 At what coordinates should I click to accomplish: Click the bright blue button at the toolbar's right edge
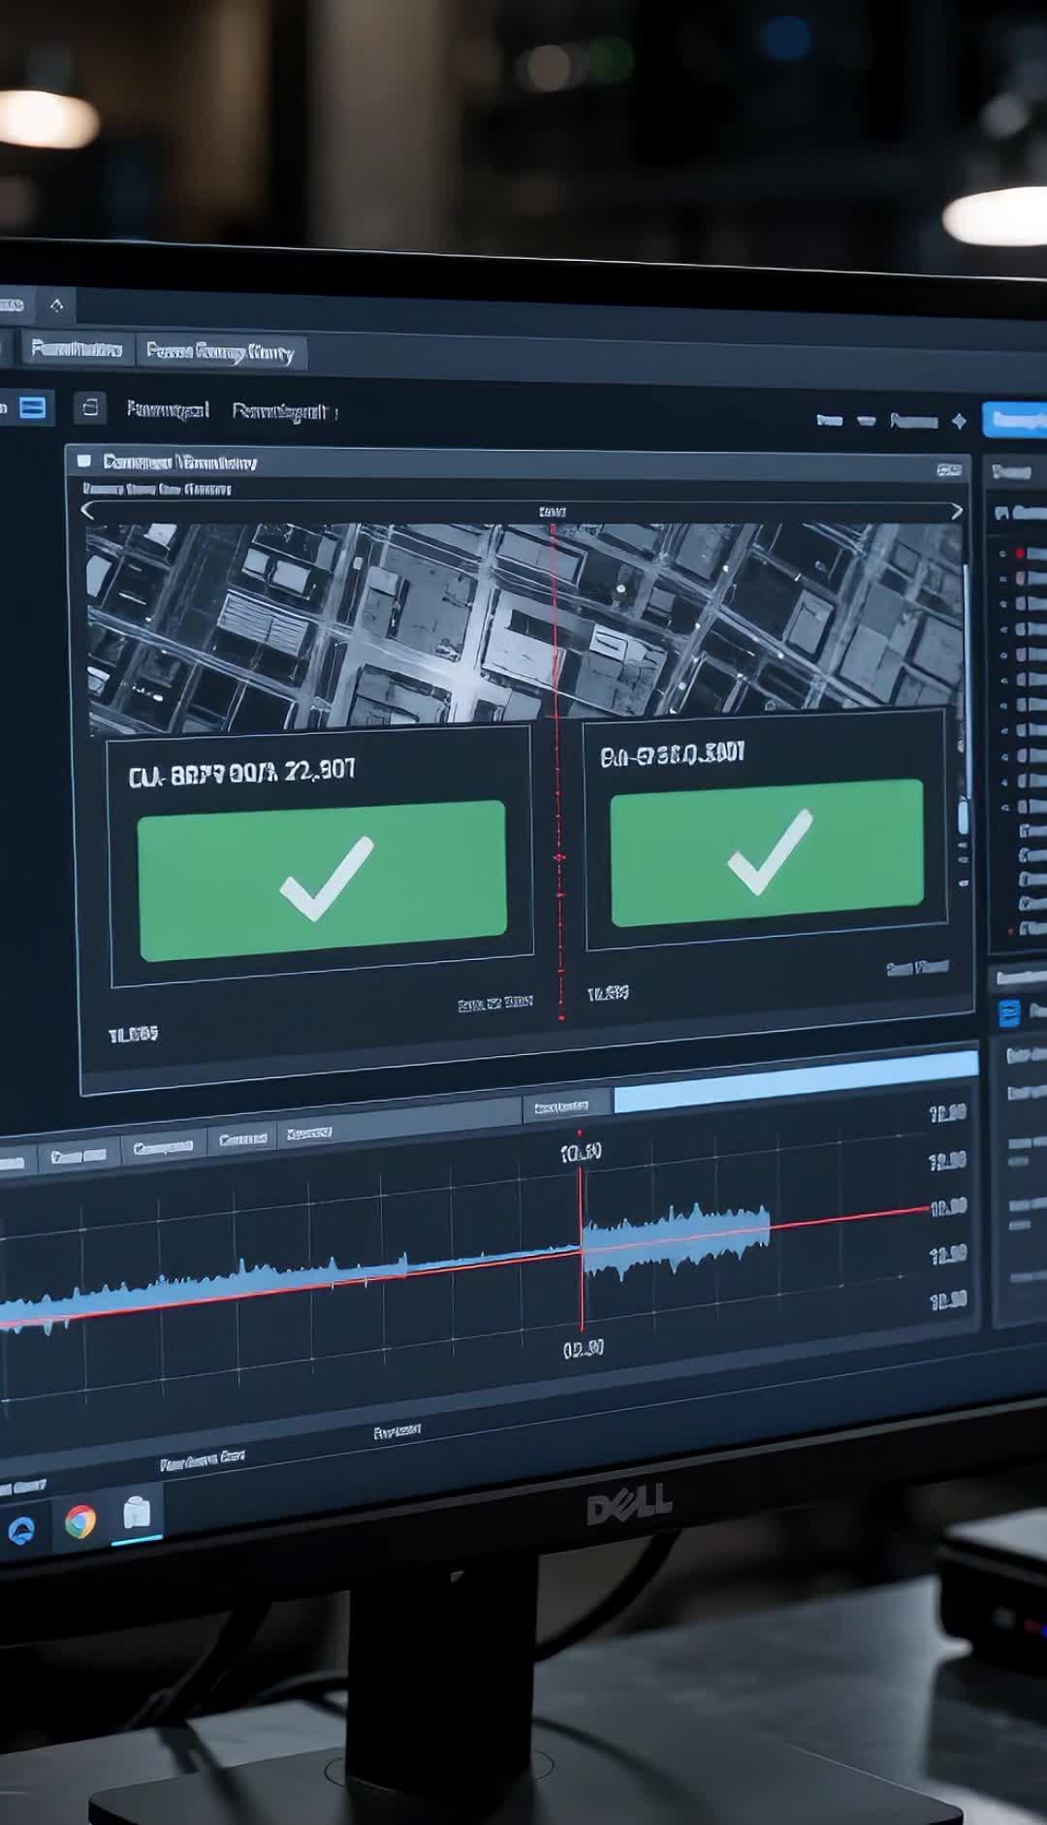coord(1015,420)
